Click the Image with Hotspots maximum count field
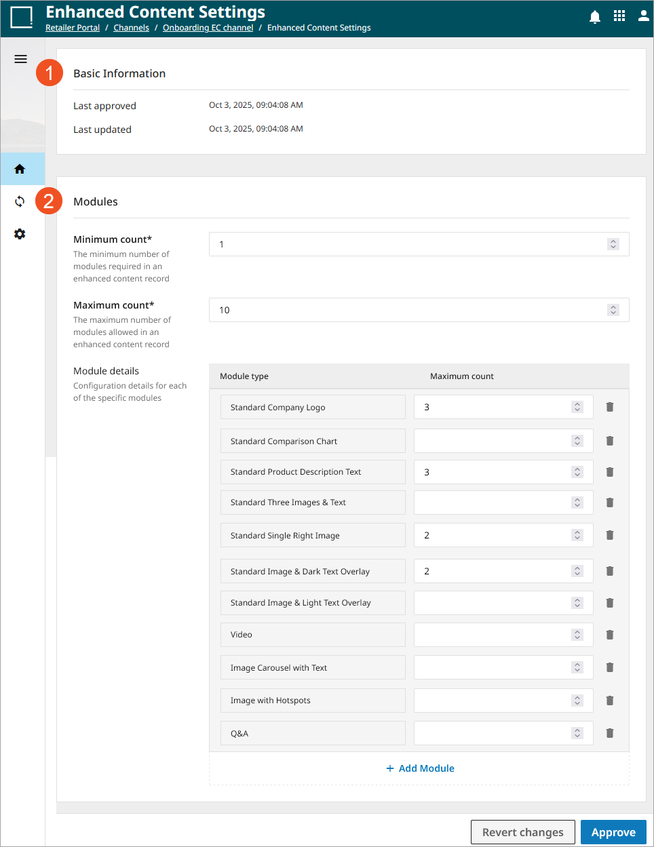Screen dimensions: 654x847 coord(492,701)
